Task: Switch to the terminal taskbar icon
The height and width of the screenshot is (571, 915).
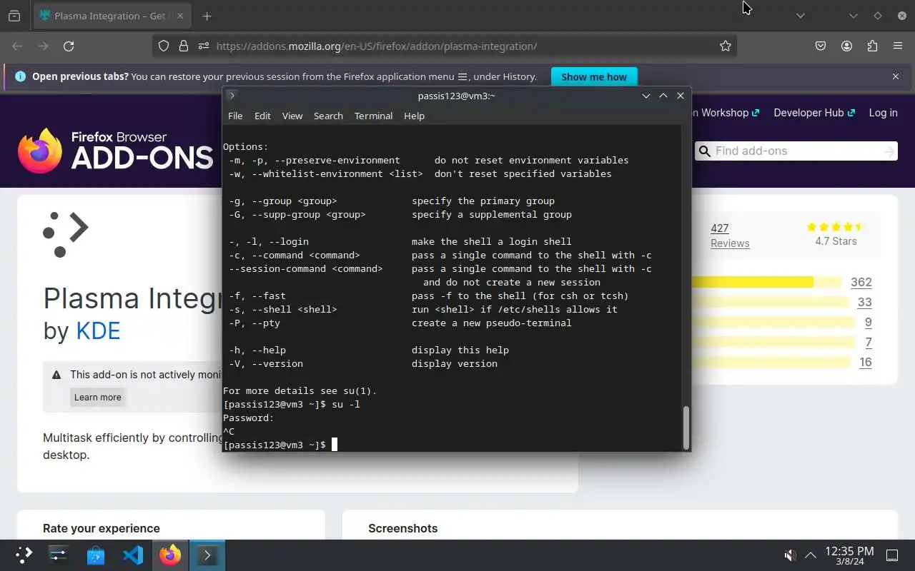Action: click(x=207, y=555)
